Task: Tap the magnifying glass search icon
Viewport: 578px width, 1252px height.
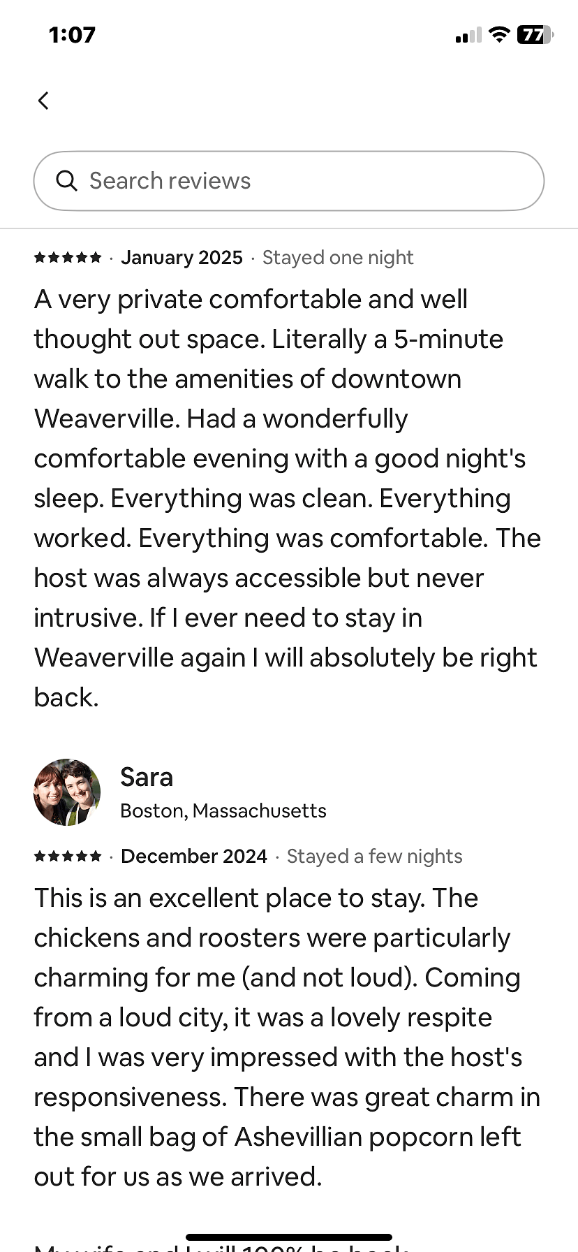Action: (x=66, y=181)
